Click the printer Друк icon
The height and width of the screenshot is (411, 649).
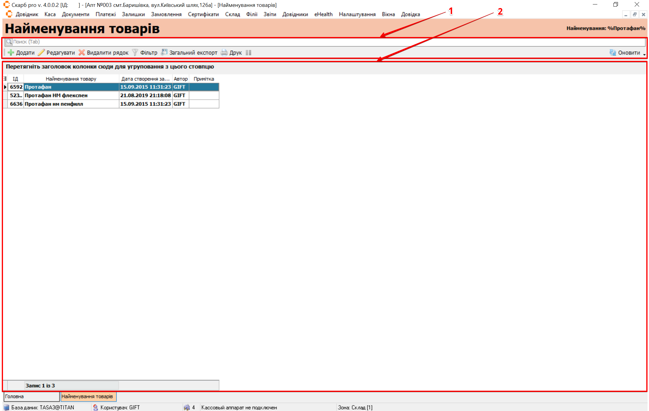click(x=224, y=53)
